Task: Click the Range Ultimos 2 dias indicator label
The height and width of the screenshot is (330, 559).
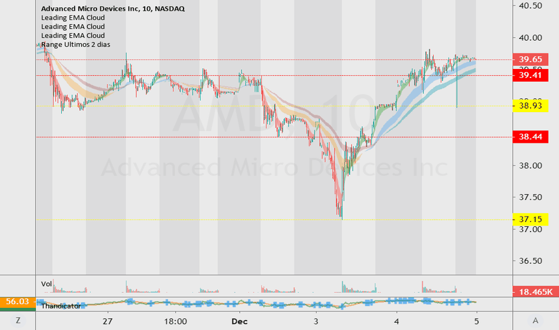Action: 76,44
